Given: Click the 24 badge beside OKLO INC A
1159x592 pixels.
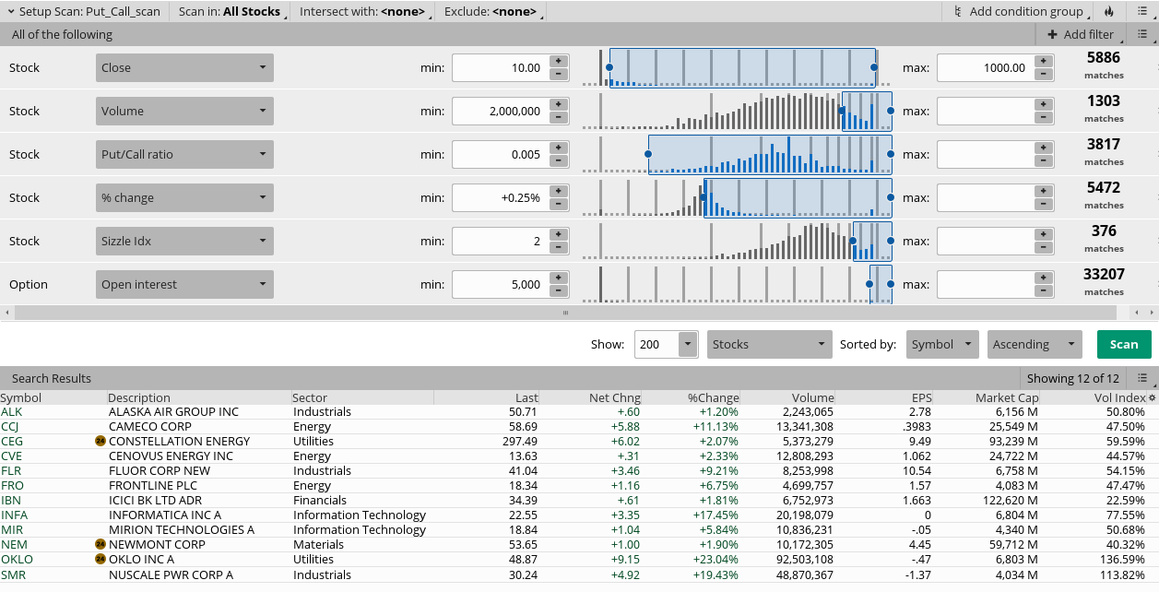Looking at the screenshot, I should (101, 560).
